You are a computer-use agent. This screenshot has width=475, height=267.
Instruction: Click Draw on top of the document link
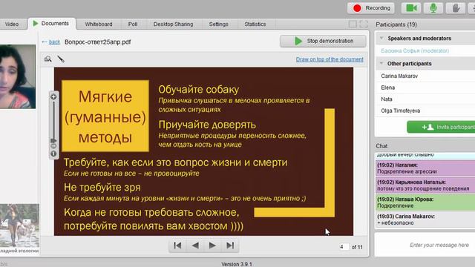330,59
